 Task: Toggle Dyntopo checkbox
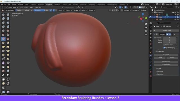122,10
